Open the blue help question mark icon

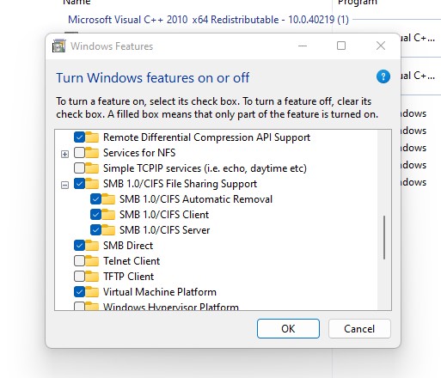point(383,76)
